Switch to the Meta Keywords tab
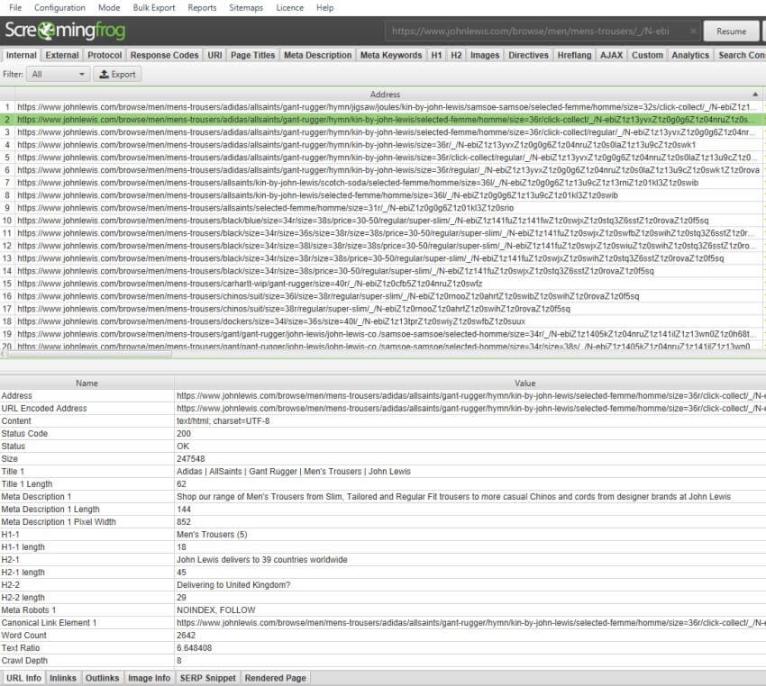 coord(391,55)
